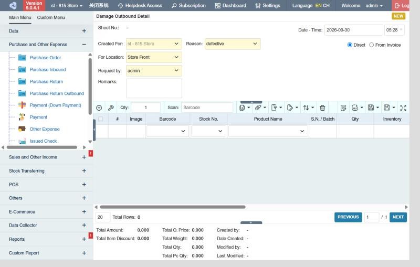Screen dimensions: 420x267
Task: Open the Reason dropdown showing defective
Action: 233,44
